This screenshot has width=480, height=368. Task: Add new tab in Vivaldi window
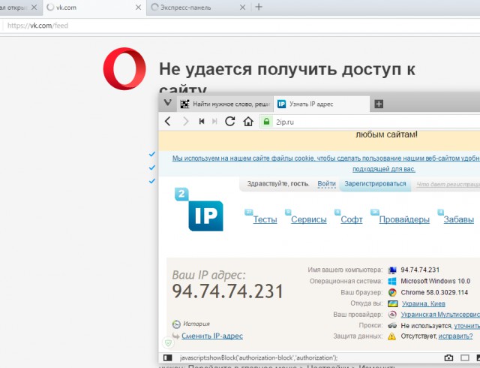pyautogui.click(x=379, y=104)
